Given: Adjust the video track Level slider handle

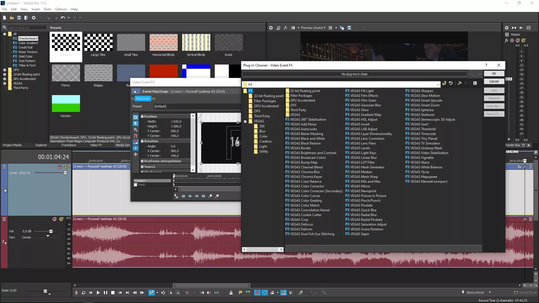Looking at the screenshot, I should 65,173.
